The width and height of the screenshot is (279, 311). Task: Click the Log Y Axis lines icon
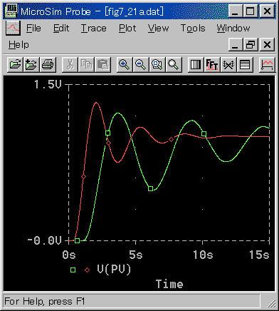pyautogui.click(x=245, y=64)
